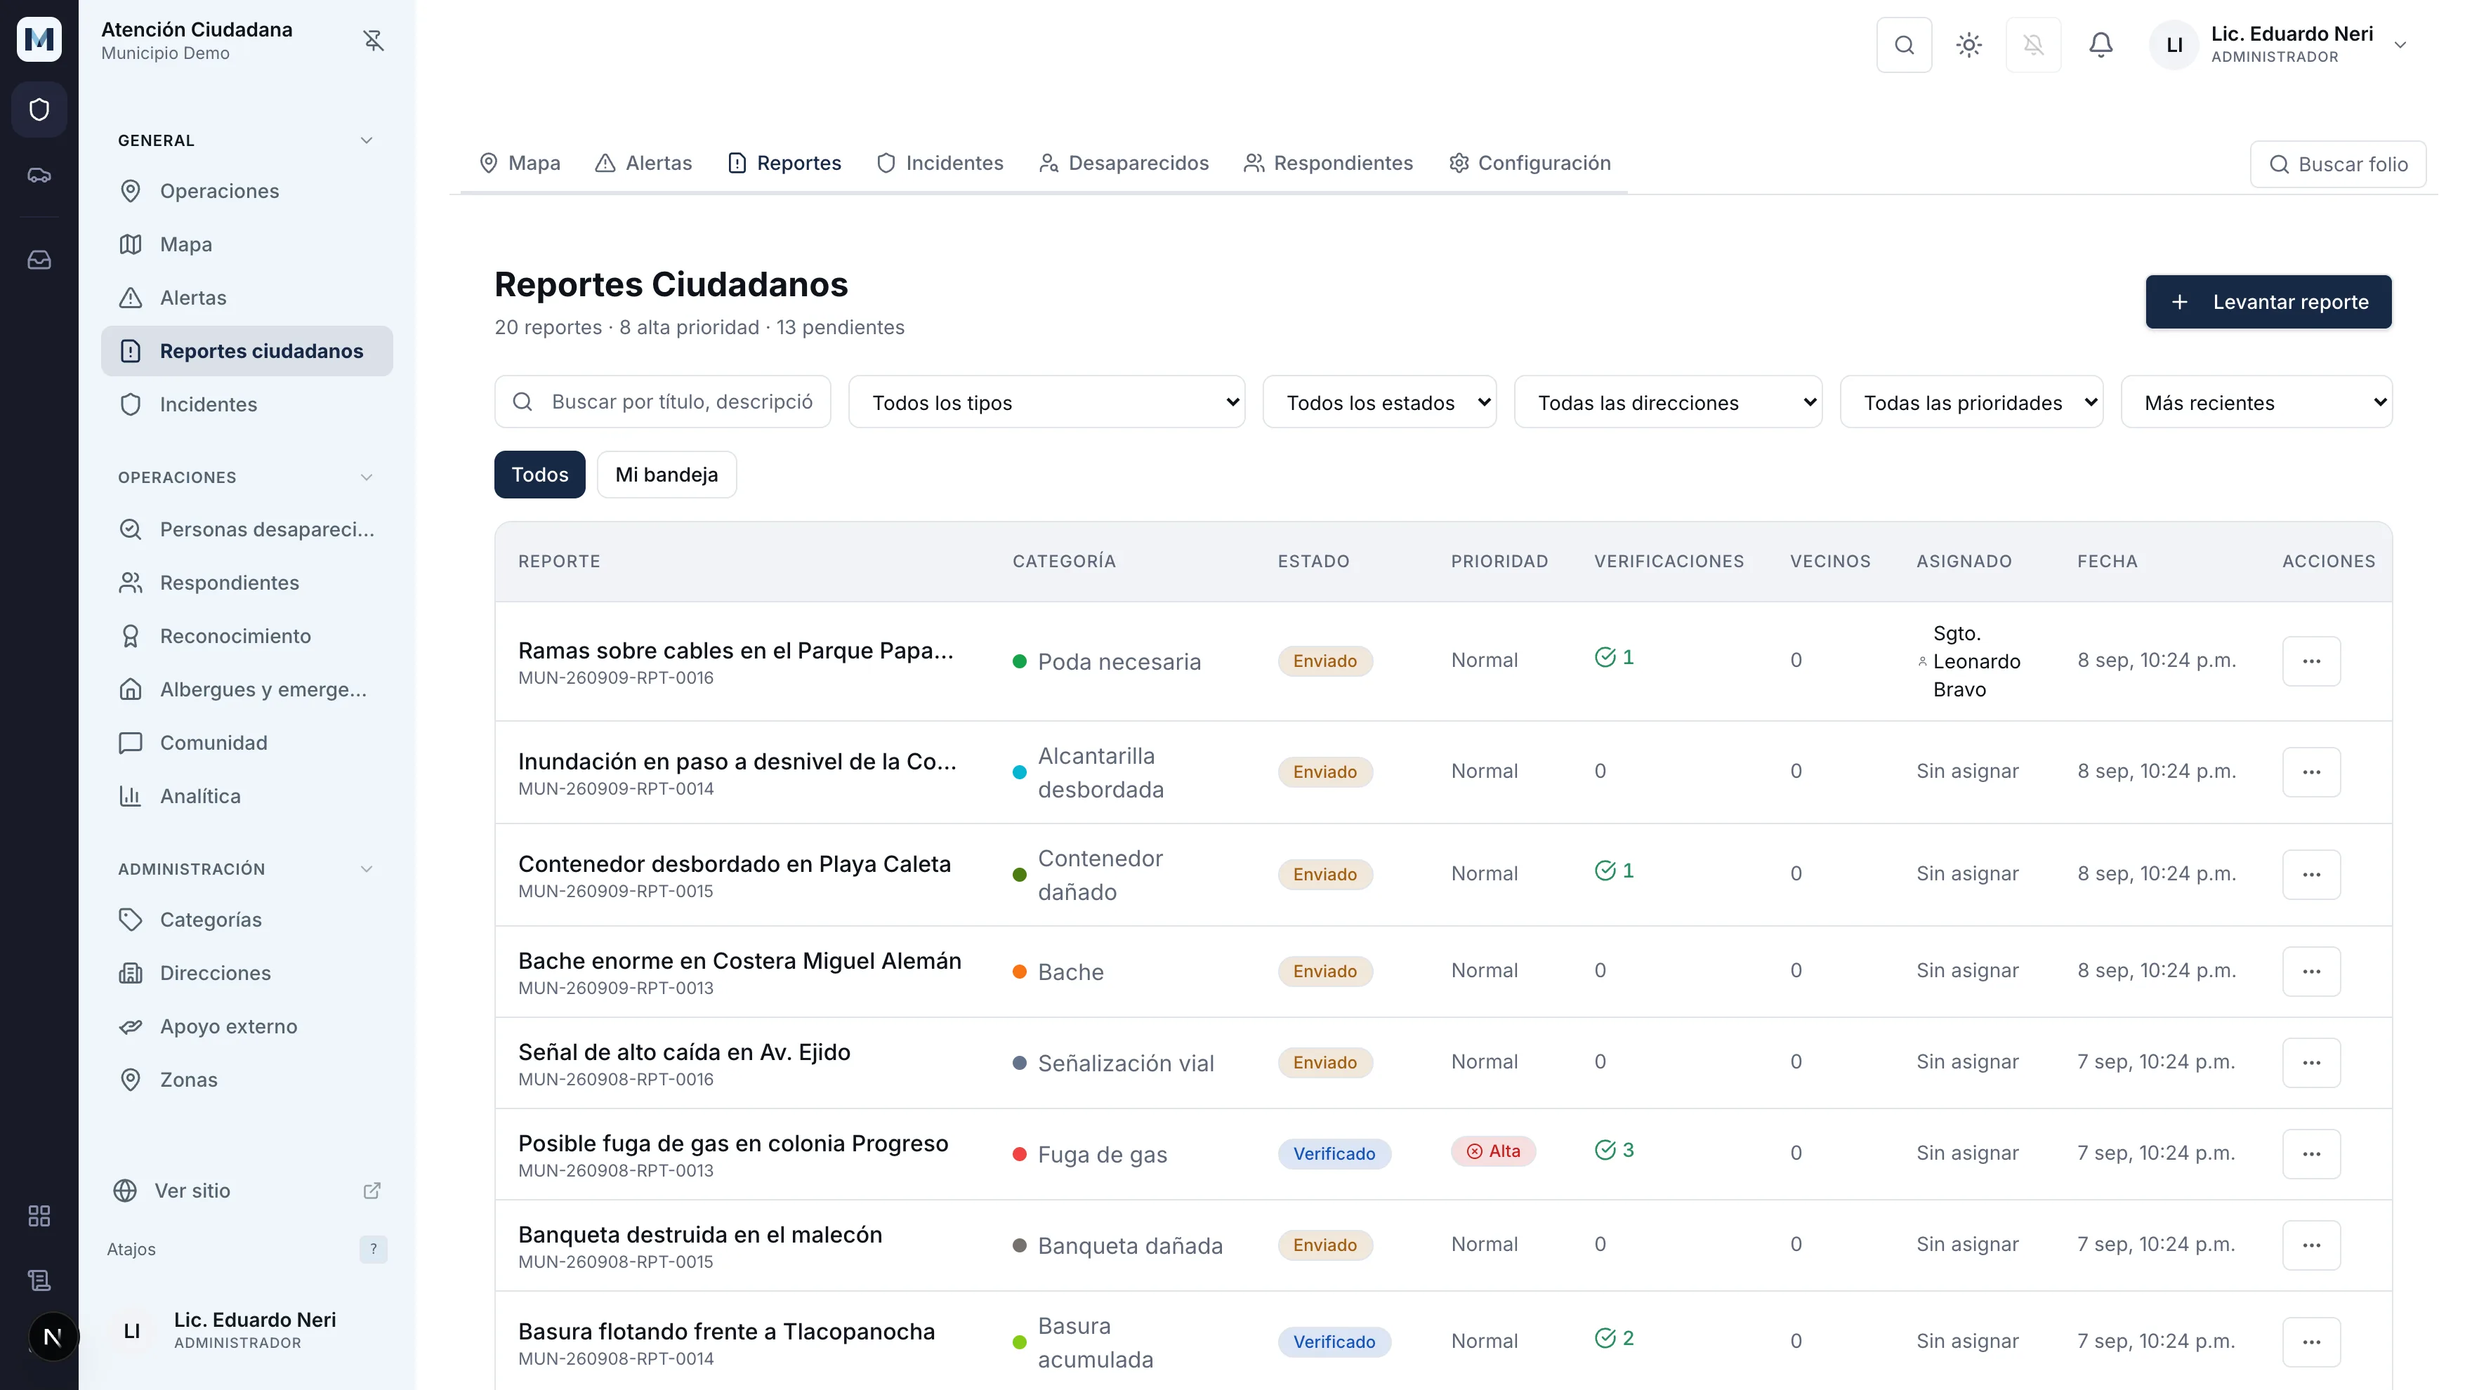This screenshot has height=1390, width=2472.
Task: Switch to the Respondientes top tab
Action: (x=1329, y=163)
